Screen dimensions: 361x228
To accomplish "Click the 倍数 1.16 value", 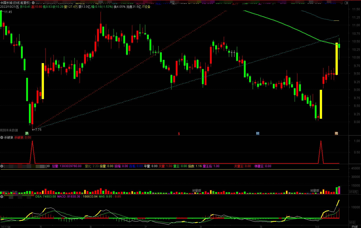I will [195, 166].
